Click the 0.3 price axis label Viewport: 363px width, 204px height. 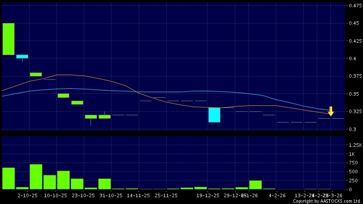352,129
